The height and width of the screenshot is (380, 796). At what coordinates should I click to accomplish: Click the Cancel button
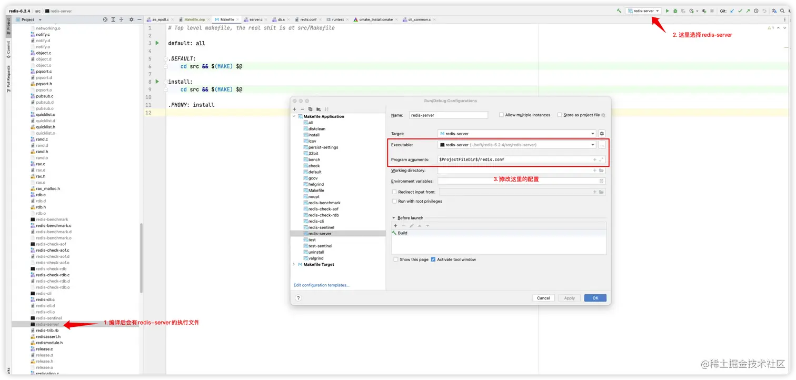click(543, 298)
